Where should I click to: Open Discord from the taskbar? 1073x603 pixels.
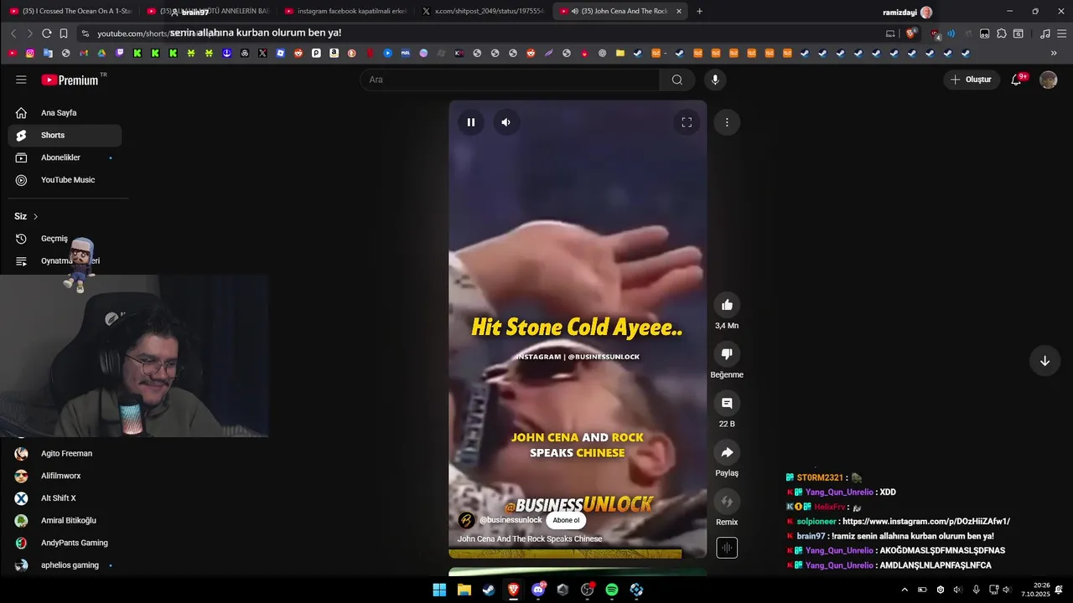[538, 590]
